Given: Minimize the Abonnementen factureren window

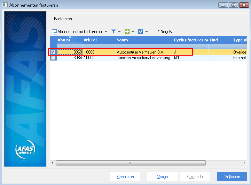Looking at the screenshot, I should pyautogui.click(x=223, y=5).
